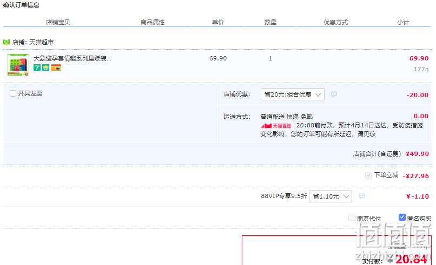Enable the 开具发票 invoice checkbox
436x265 pixels.
13,93
